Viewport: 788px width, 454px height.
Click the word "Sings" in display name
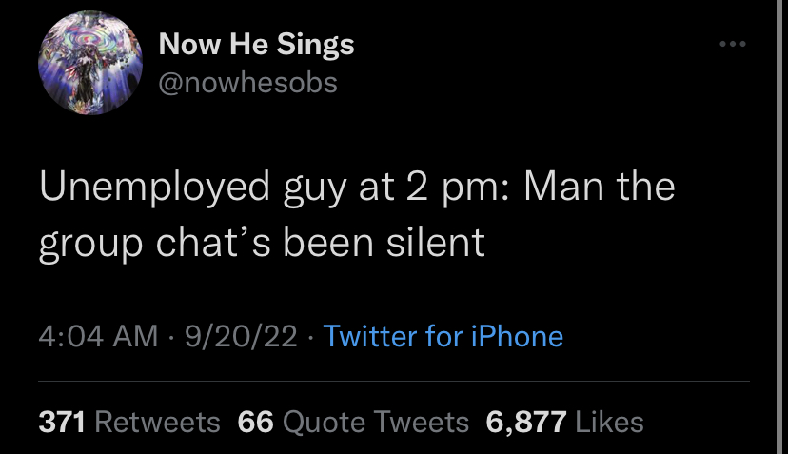coord(316,46)
